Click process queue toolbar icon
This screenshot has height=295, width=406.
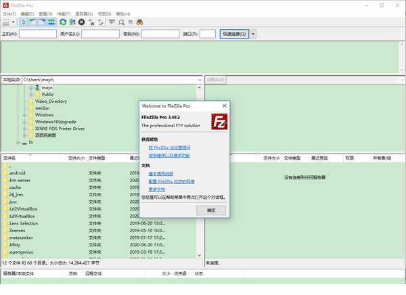(x=72, y=22)
